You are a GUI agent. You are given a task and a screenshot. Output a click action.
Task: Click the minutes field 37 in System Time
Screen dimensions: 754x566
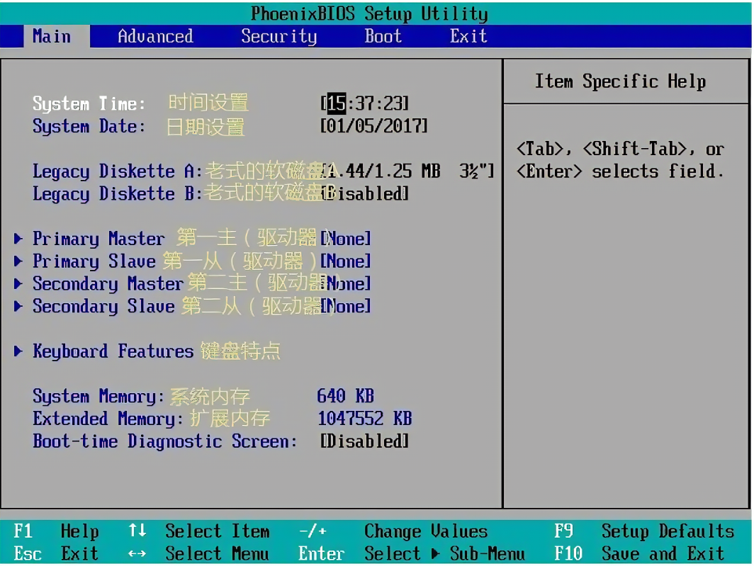coord(364,103)
